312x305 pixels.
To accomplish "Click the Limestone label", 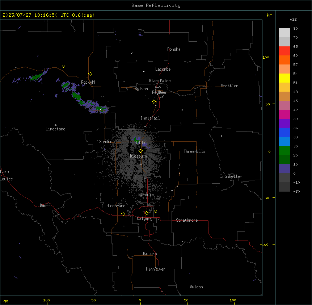I will (55, 129).
